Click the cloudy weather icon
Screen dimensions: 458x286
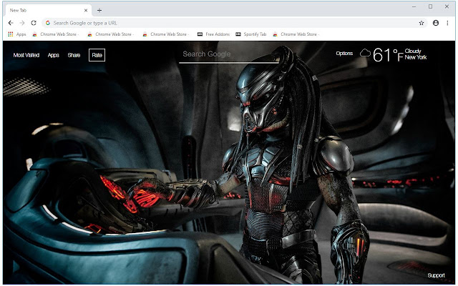(x=365, y=54)
